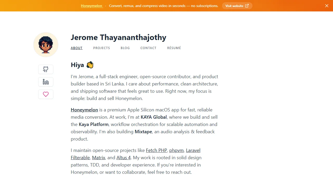Switch to the PROJECTS tab
Viewport: 333px width, 187px height.
pyautogui.click(x=101, y=48)
